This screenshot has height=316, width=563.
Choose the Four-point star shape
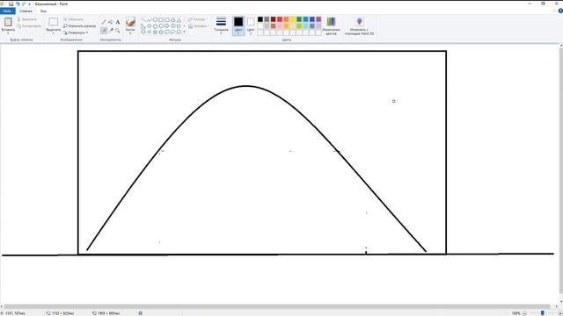click(150, 32)
